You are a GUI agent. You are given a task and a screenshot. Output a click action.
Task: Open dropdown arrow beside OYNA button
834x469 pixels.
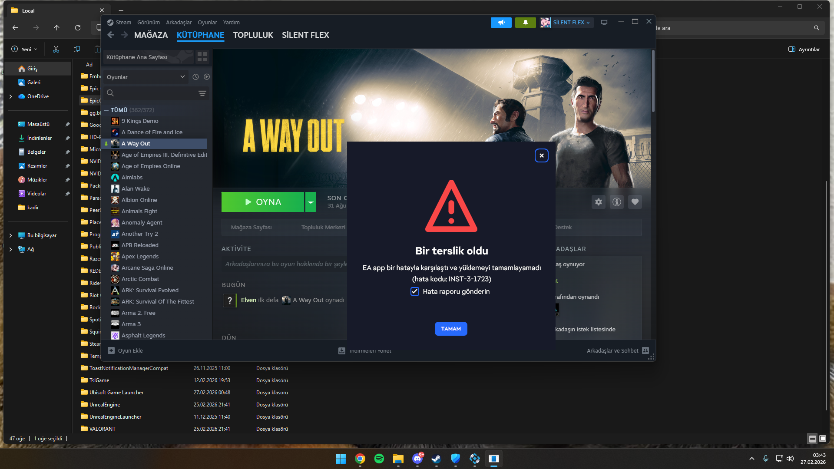click(x=311, y=202)
